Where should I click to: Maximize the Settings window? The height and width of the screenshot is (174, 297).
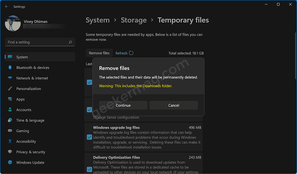click(x=278, y=4)
